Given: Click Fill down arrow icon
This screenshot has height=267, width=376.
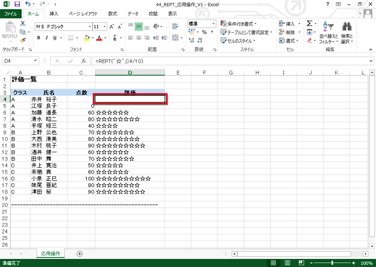Looking at the screenshot, I should point(309,32).
